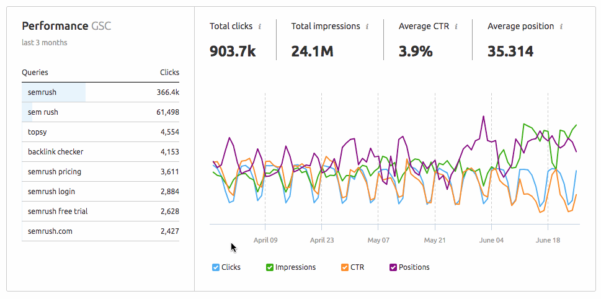Click the 4,153 clicks value
The image size is (601, 299).
point(170,152)
